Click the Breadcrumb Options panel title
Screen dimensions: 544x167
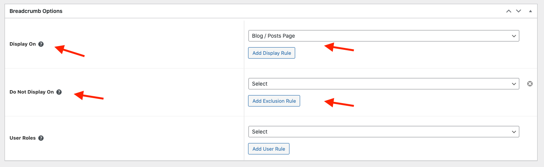(x=36, y=11)
